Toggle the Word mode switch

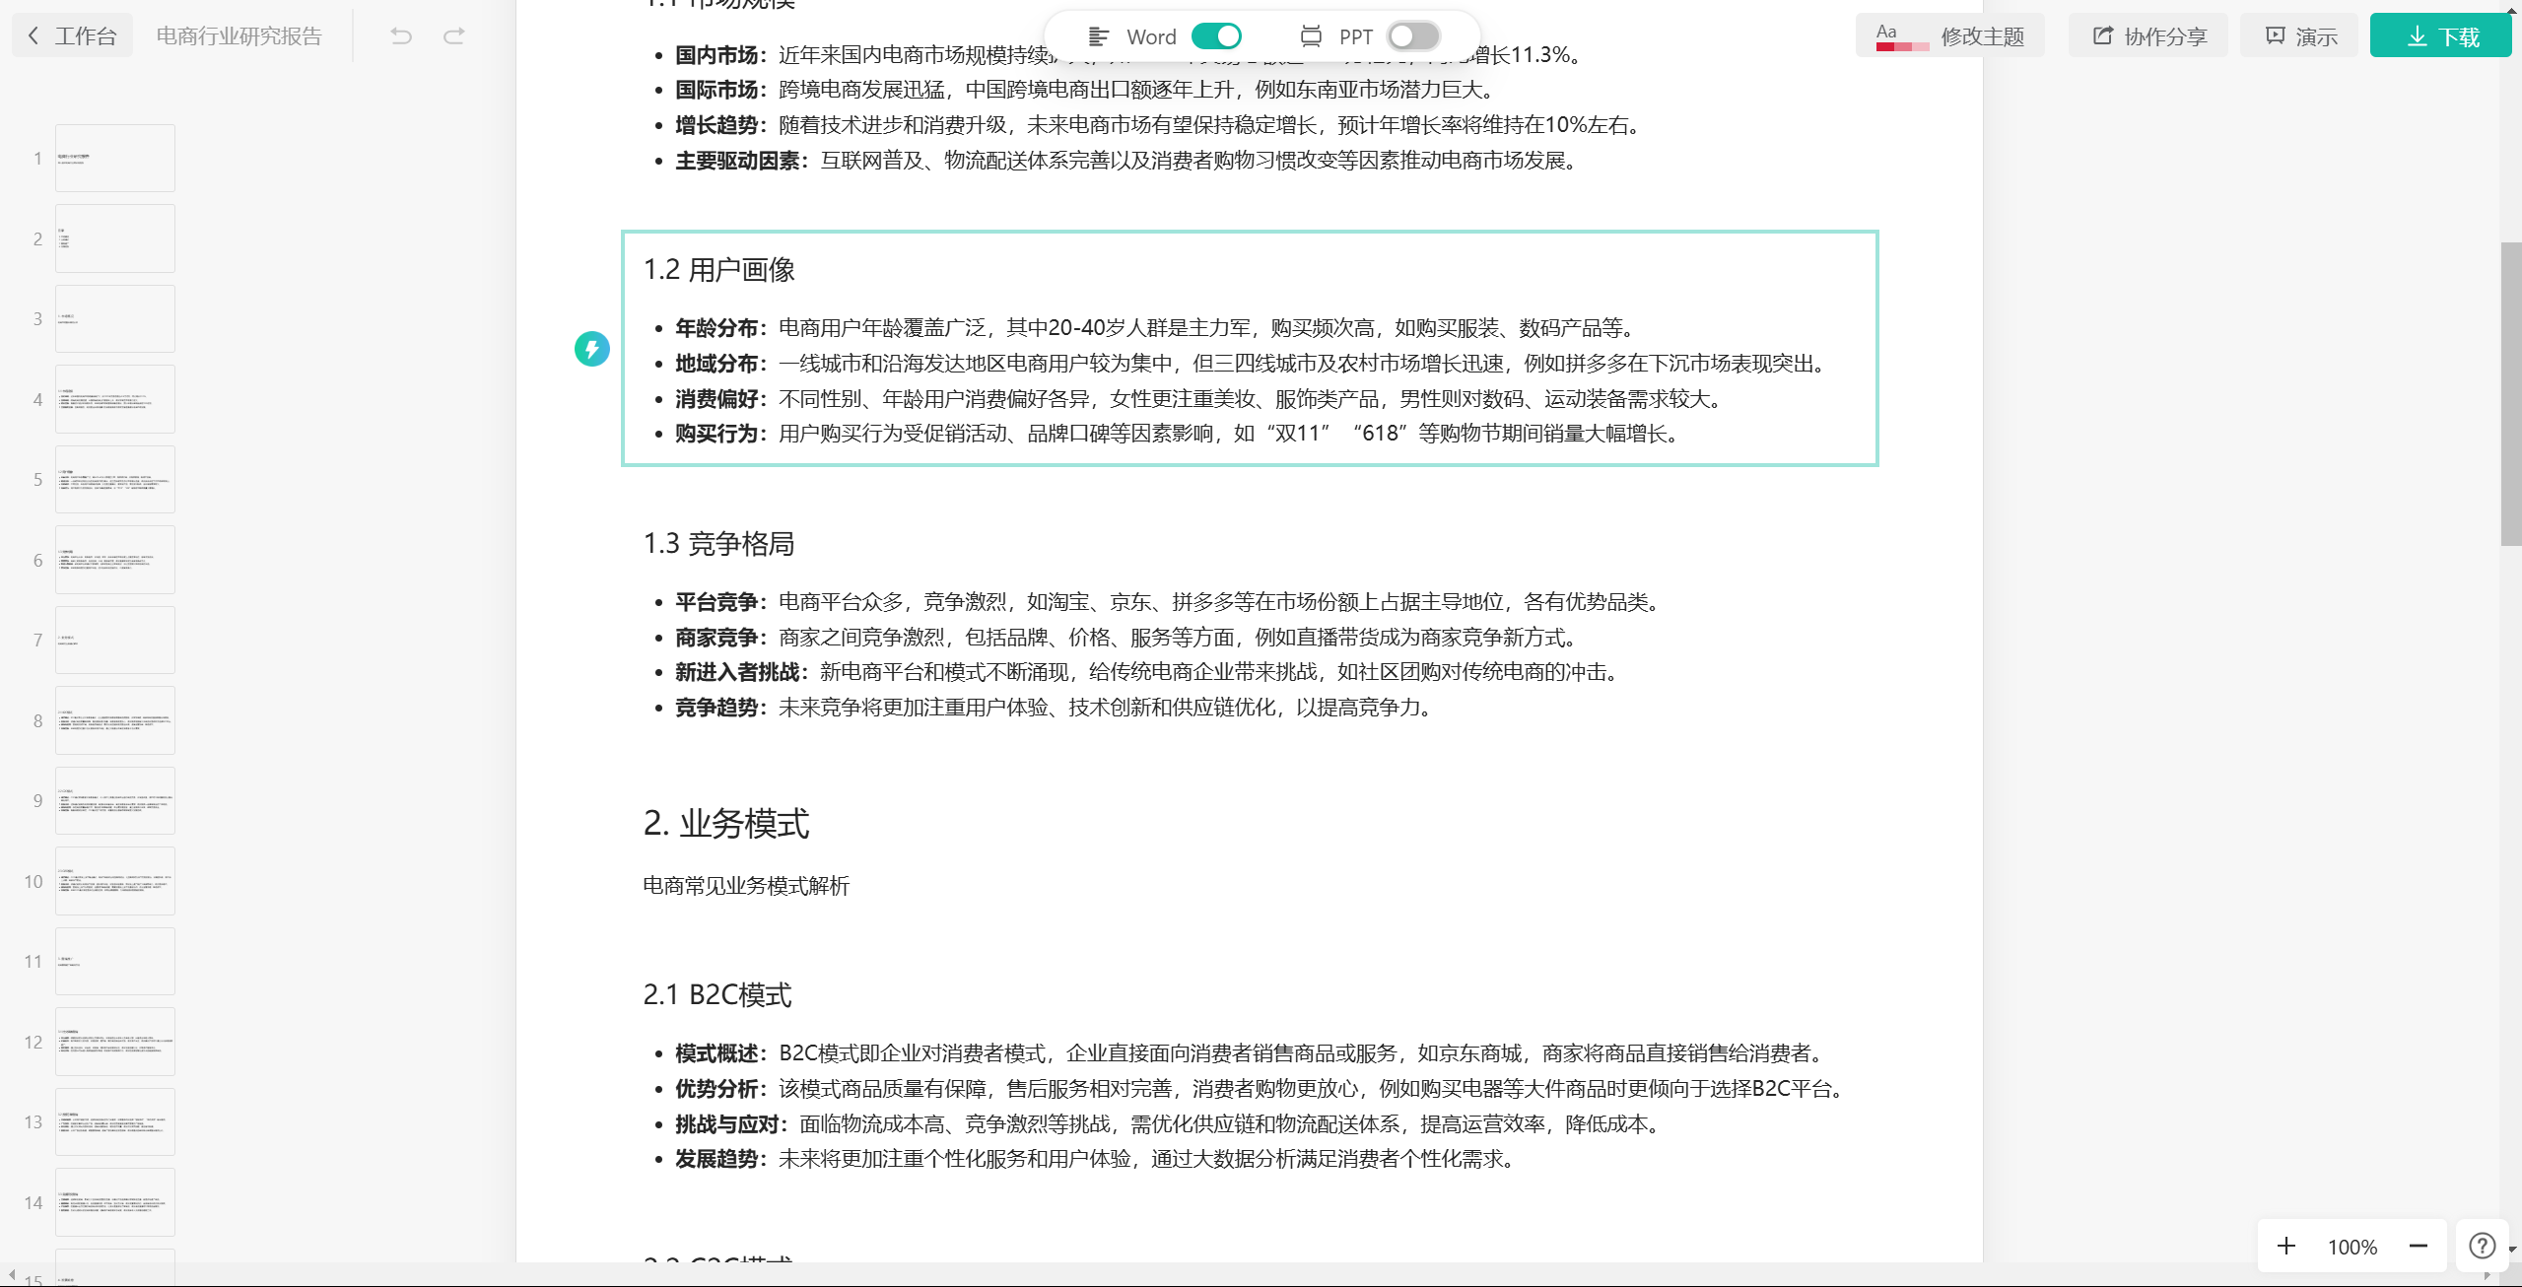tap(1216, 36)
